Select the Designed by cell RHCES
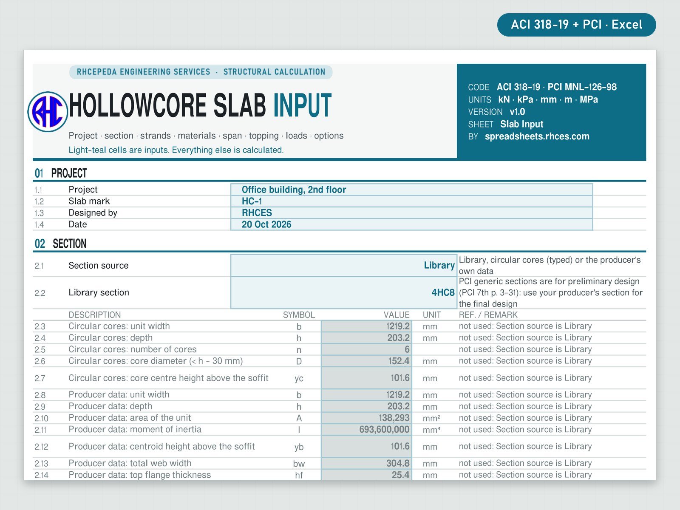Screen dimensions: 680x510 411,213
